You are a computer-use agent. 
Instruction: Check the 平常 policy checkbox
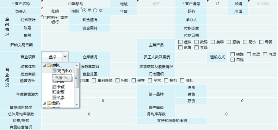(150, 80)
